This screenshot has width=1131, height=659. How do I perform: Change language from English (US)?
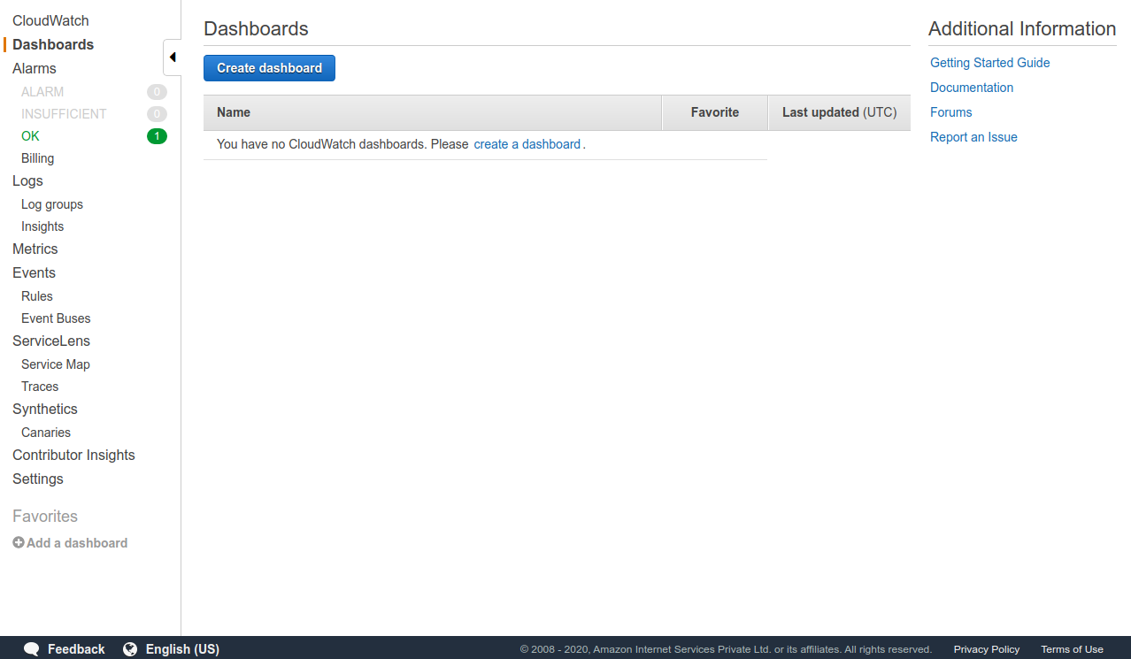[182, 649]
